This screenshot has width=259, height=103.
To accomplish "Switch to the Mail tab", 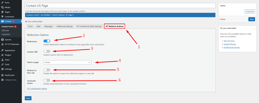I will [x=38, y=26].
